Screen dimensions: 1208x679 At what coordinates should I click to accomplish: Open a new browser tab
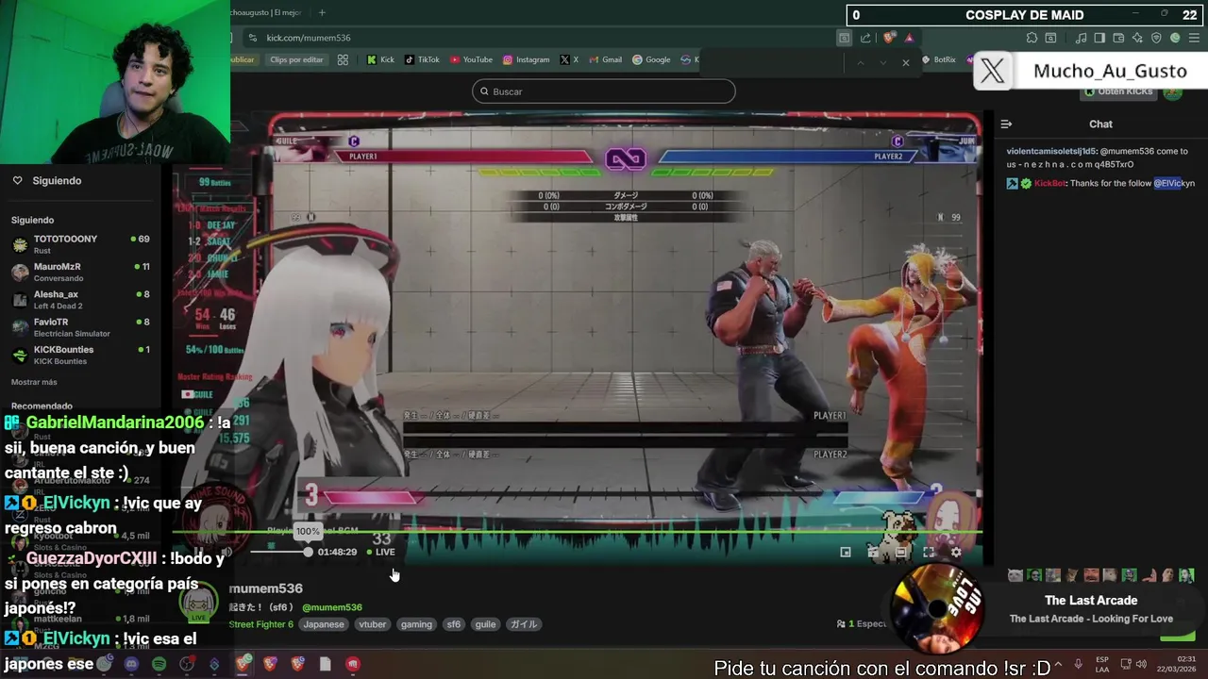click(322, 12)
